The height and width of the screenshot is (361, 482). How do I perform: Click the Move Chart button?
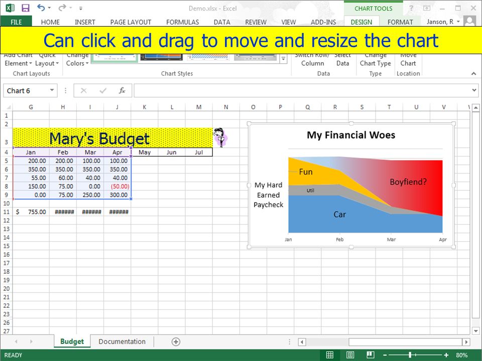coord(408,60)
